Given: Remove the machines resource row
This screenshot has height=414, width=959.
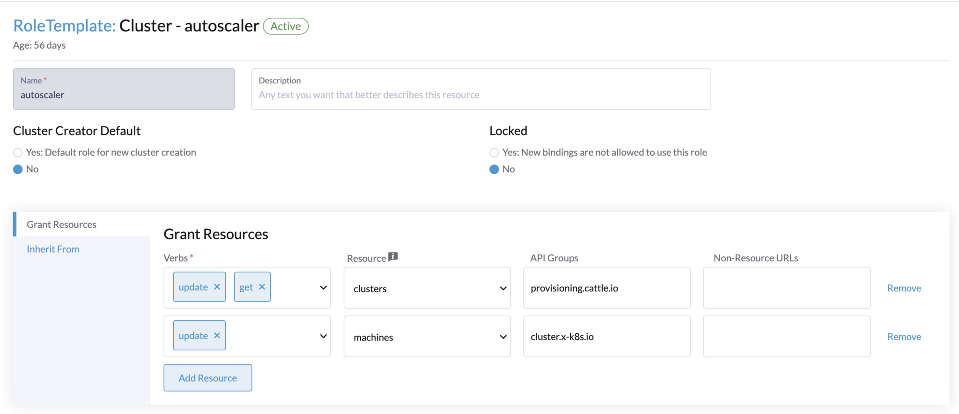Looking at the screenshot, I should coord(904,337).
